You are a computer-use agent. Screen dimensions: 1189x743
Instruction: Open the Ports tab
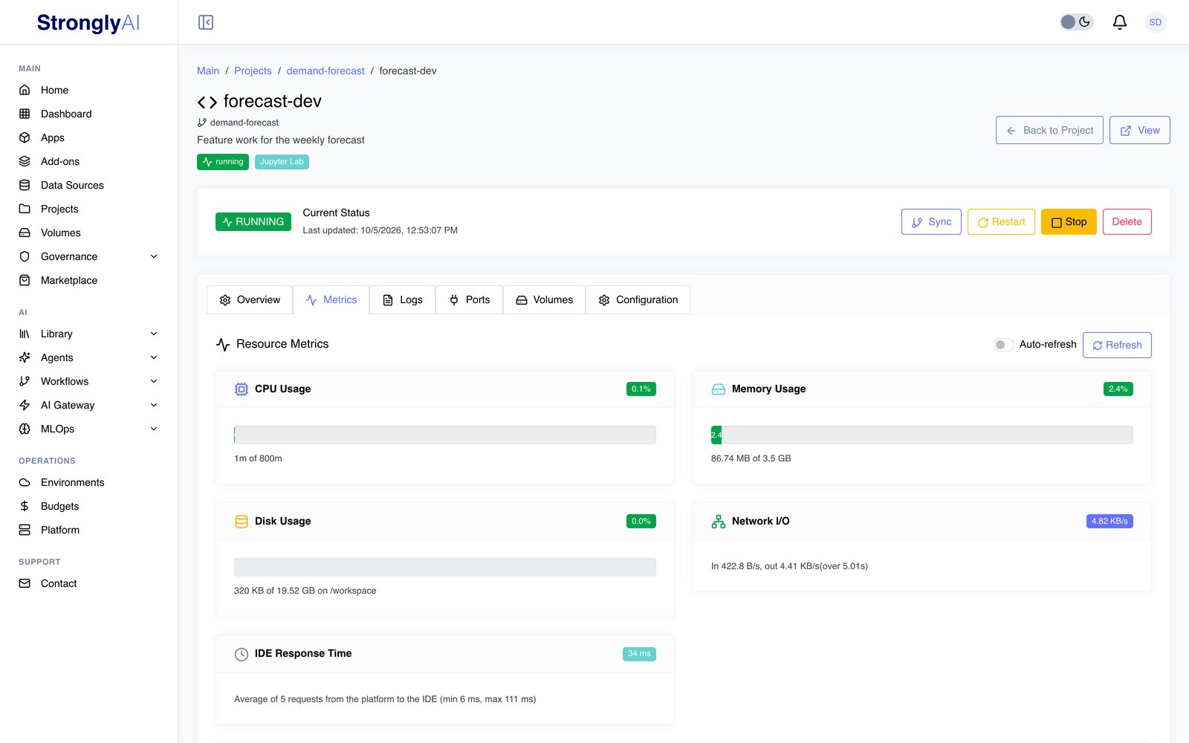pyautogui.click(x=470, y=300)
